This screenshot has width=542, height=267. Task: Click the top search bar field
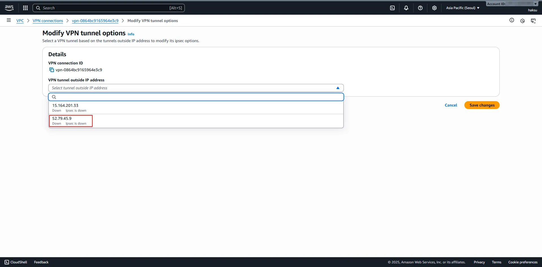point(109,8)
